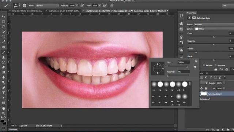Image resolution: width=234 pixels, height=132 pixels.
Task: Select the Lasso tool
Action: point(4,27)
